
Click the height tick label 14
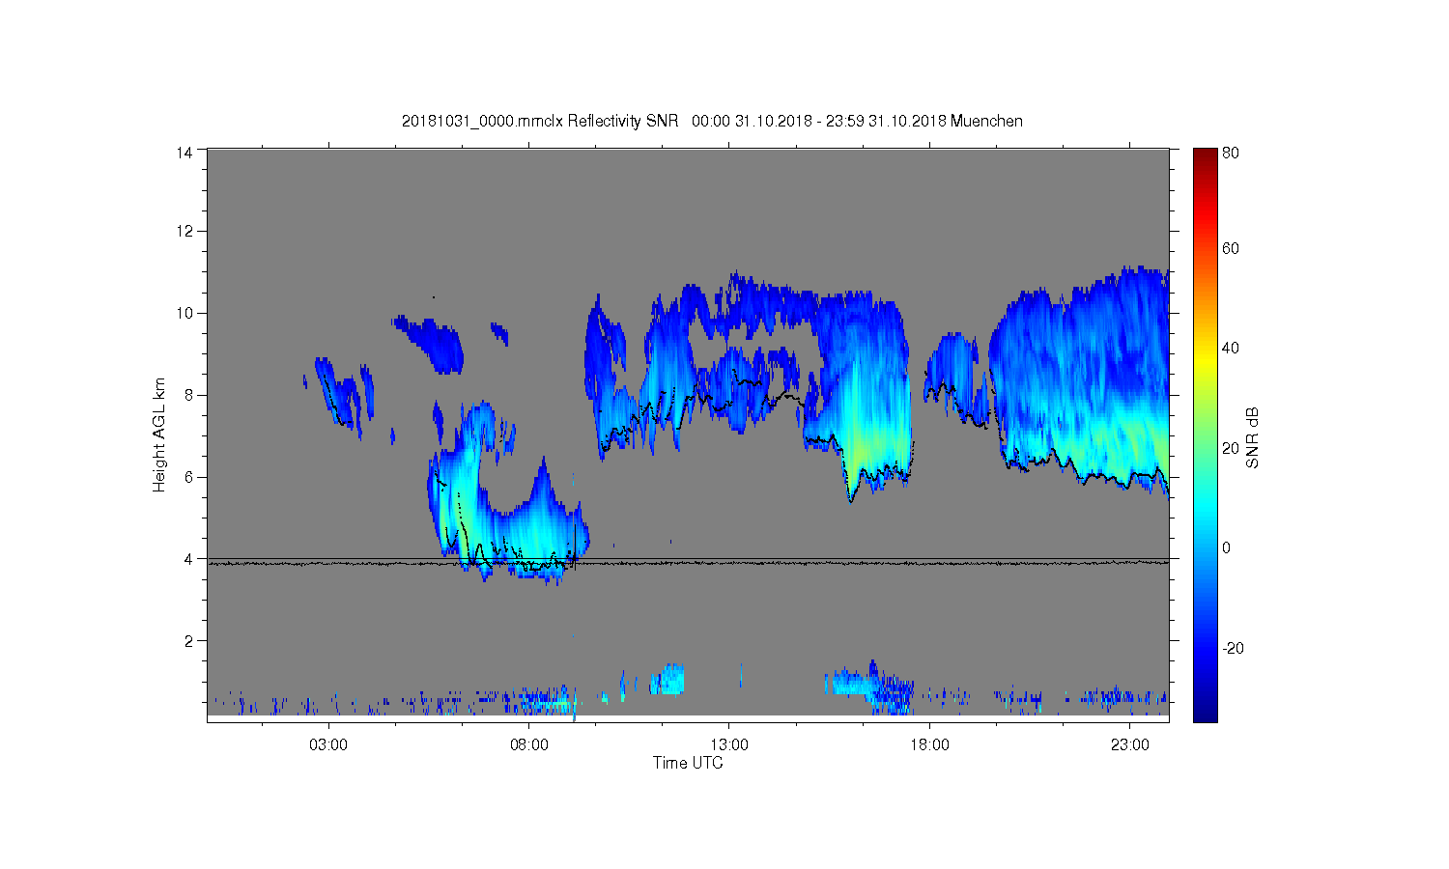(185, 152)
